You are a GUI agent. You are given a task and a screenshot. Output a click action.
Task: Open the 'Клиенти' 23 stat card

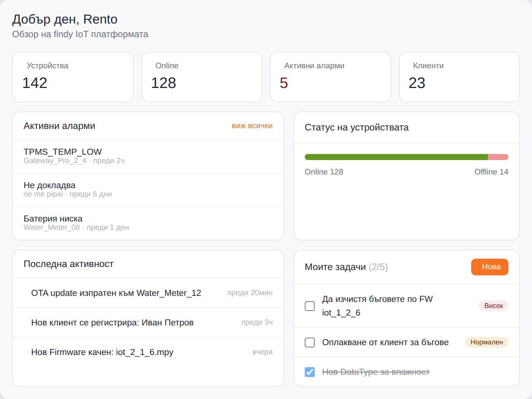(459, 77)
